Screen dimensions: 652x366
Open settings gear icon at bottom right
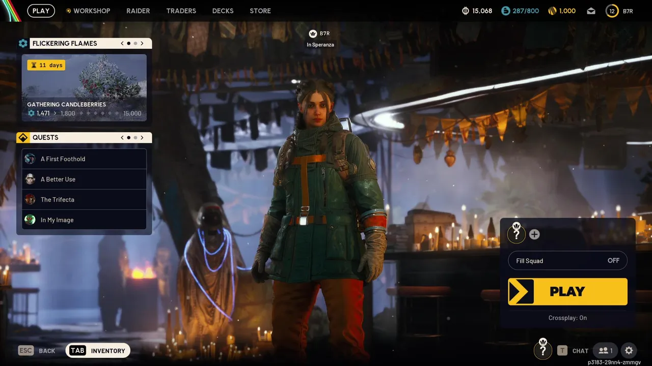[x=629, y=350]
